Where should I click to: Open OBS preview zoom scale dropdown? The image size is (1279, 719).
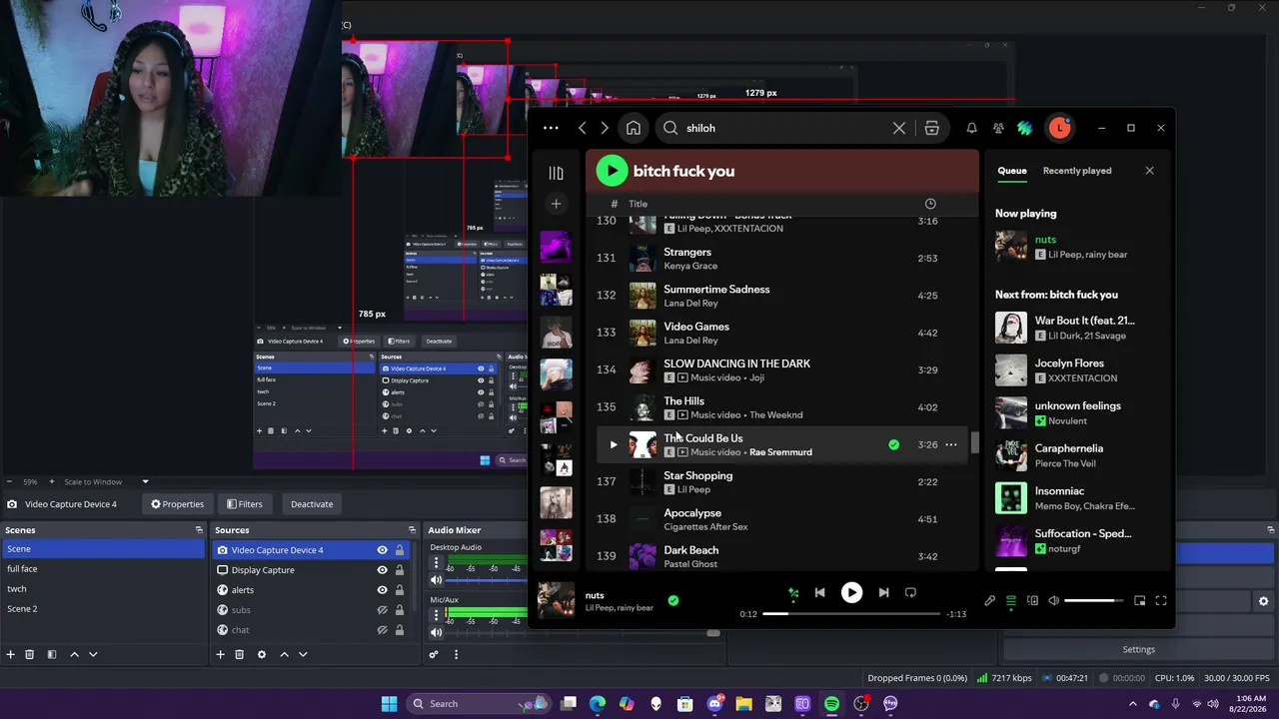(x=145, y=482)
